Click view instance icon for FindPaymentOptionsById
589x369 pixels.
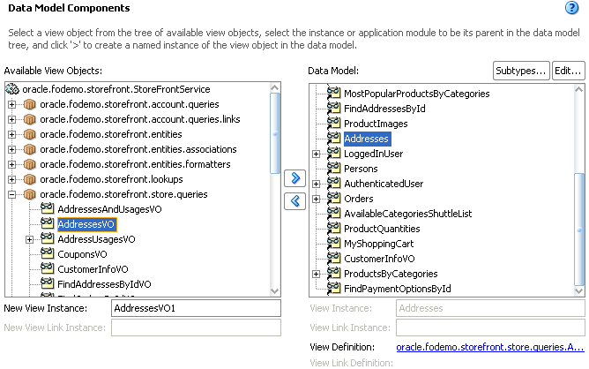[333, 289]
